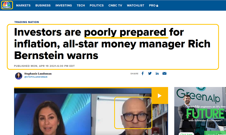226x135 pixels.
Task: Open CNBC TV from navigation bar
Action: click(115, 5)
